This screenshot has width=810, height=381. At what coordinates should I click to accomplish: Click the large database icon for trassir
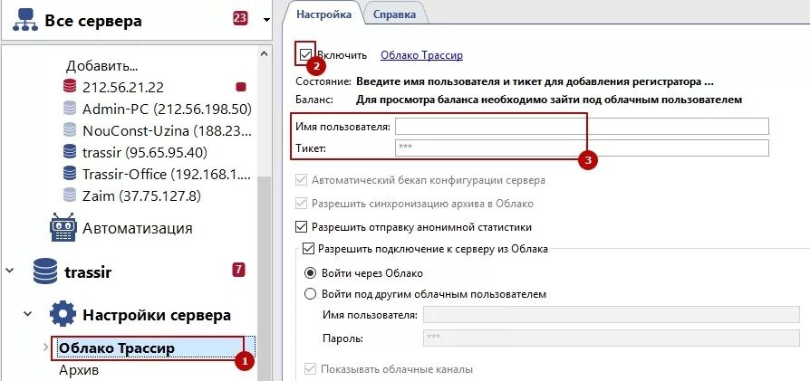(45, 272)
